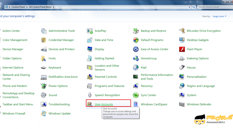The height and width of the screenshot is (129, 233).
Task: Open the Keyboard icon
Action: 44,68
